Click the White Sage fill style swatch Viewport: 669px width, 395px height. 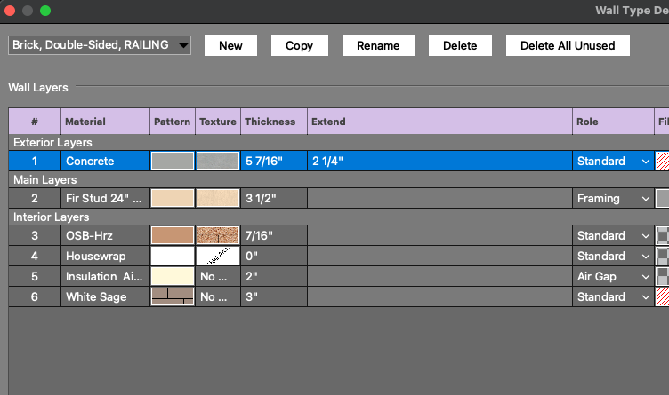[662, 296]
